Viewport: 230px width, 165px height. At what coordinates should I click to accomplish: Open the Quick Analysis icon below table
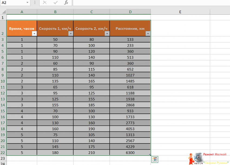[x=155, y=159]
